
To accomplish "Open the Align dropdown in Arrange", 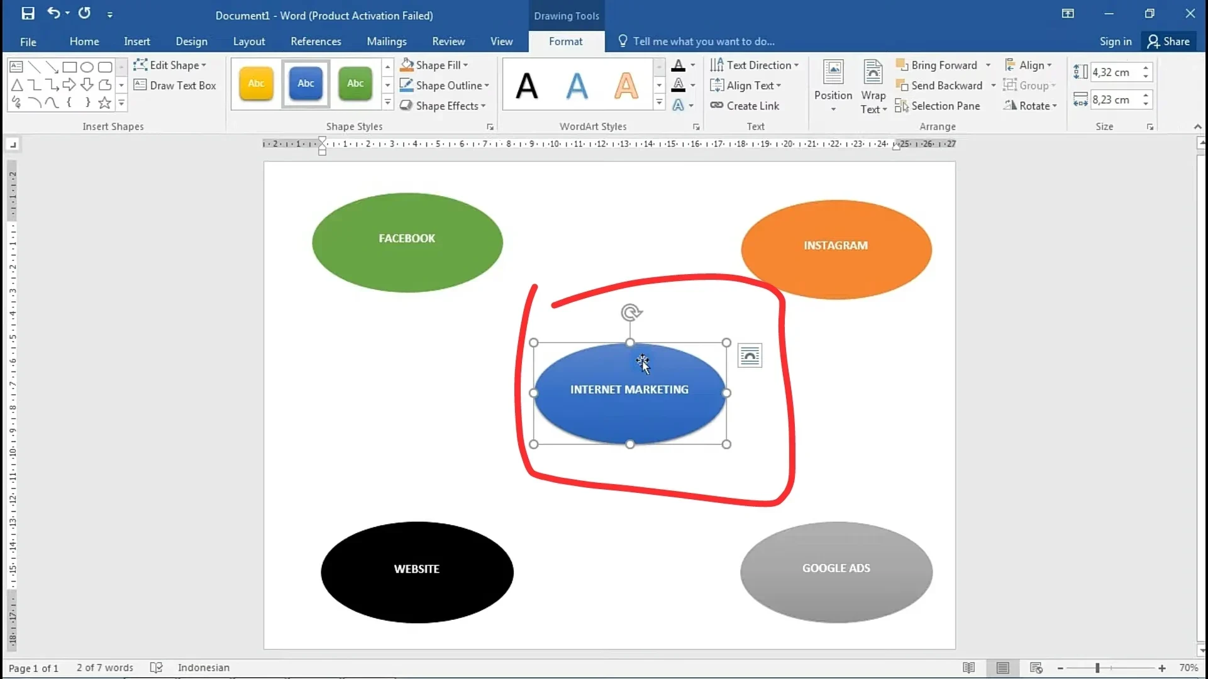I will click(x=1028, y=65).
